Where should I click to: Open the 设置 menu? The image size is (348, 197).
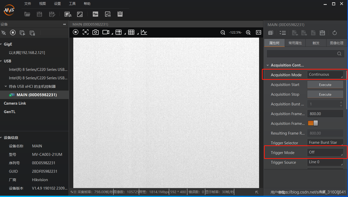57,4
